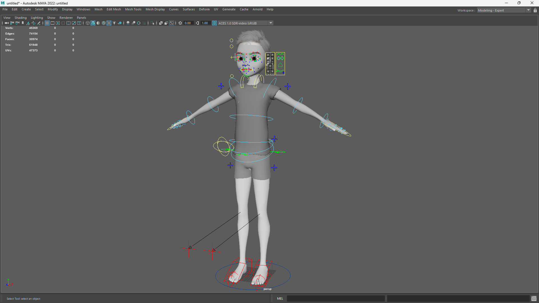Switch to Wireframe display icon
Viewport: 539px width, 303px height.
[x=88, y=23]
